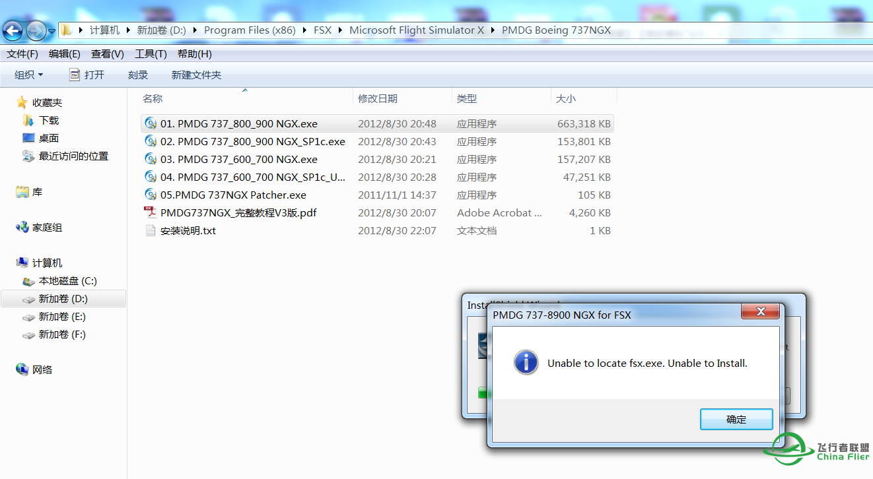The image size is (873, 479).
Task: Click the 新建文件夹 toolbar button
Action: (196, 75)
